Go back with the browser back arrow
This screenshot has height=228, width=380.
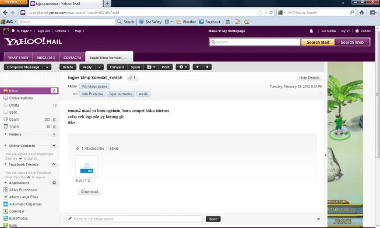pyautogui.click(x=5, y=13)
